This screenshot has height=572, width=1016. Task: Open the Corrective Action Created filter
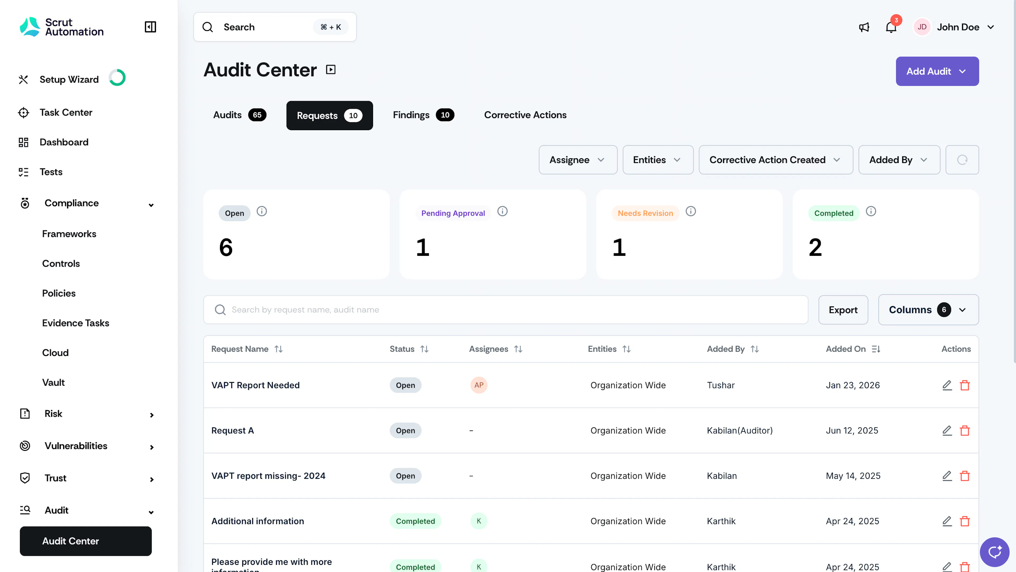tap(776, 160)
